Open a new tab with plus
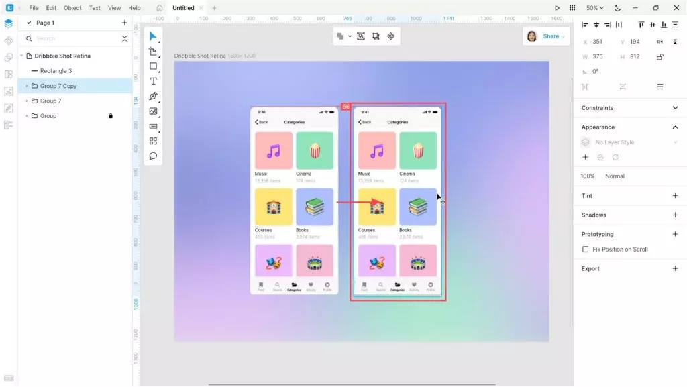 pos(214,8)
